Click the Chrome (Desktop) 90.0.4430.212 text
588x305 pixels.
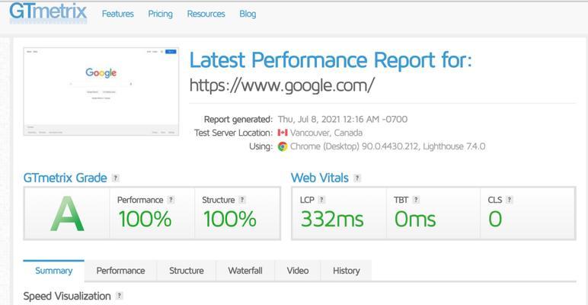(354, 146)
